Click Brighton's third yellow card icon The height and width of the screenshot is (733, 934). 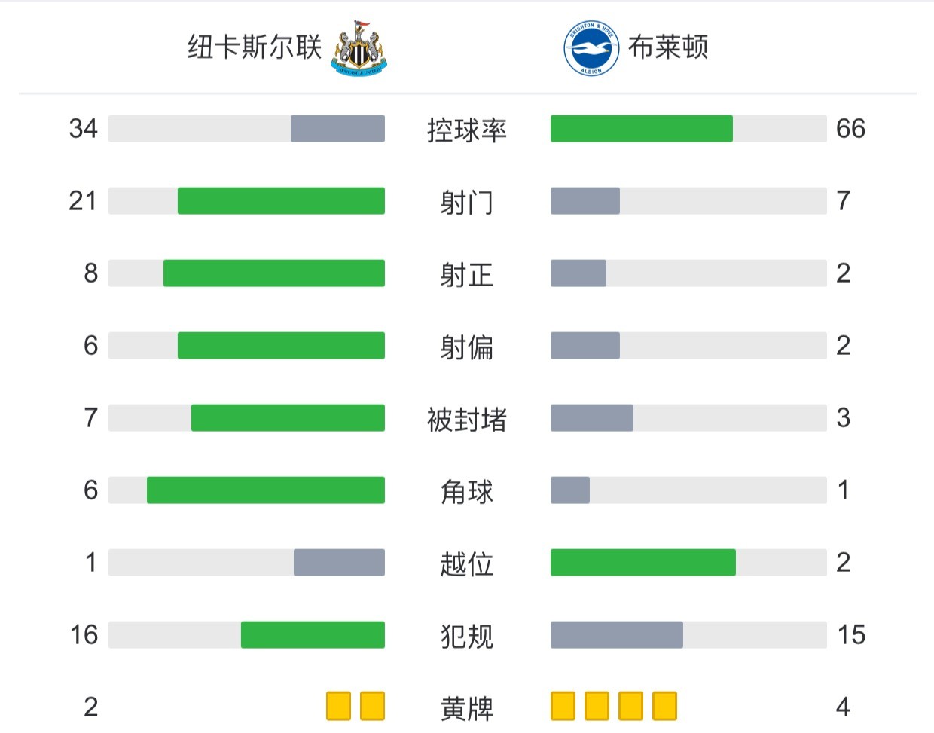pyautogui.click(x=630, y=707)
